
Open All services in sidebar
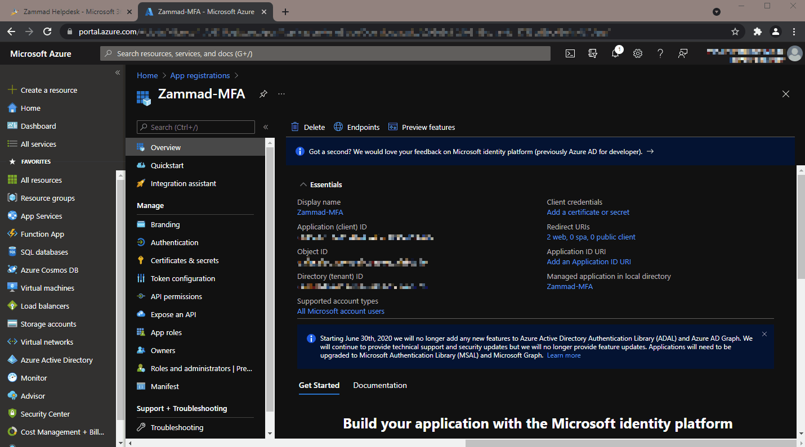tap(58, 144)
